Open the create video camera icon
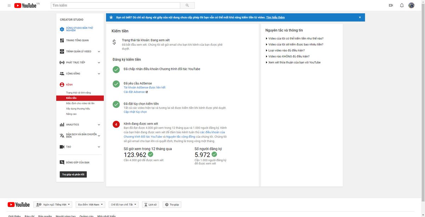425x217 pixels. 391,5
